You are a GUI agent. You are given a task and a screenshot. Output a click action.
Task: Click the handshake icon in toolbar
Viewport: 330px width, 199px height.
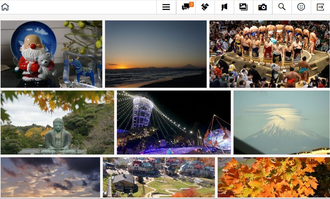[x=205, y=7]
